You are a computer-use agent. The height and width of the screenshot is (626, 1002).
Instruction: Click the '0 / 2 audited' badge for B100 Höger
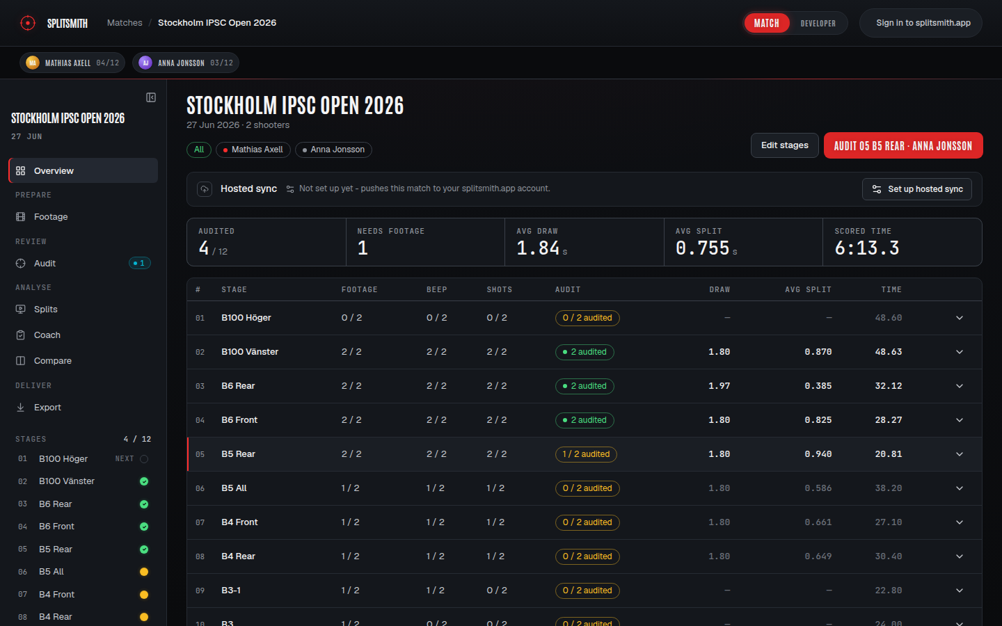click(x=587, y=318)
